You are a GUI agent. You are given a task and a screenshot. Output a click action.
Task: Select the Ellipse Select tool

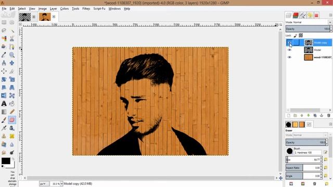(12, 22)
